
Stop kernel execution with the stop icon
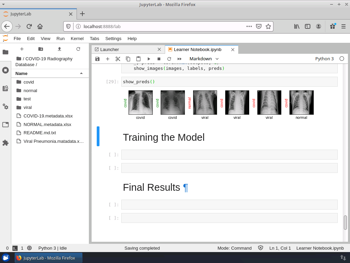click(x=159, y=59)
